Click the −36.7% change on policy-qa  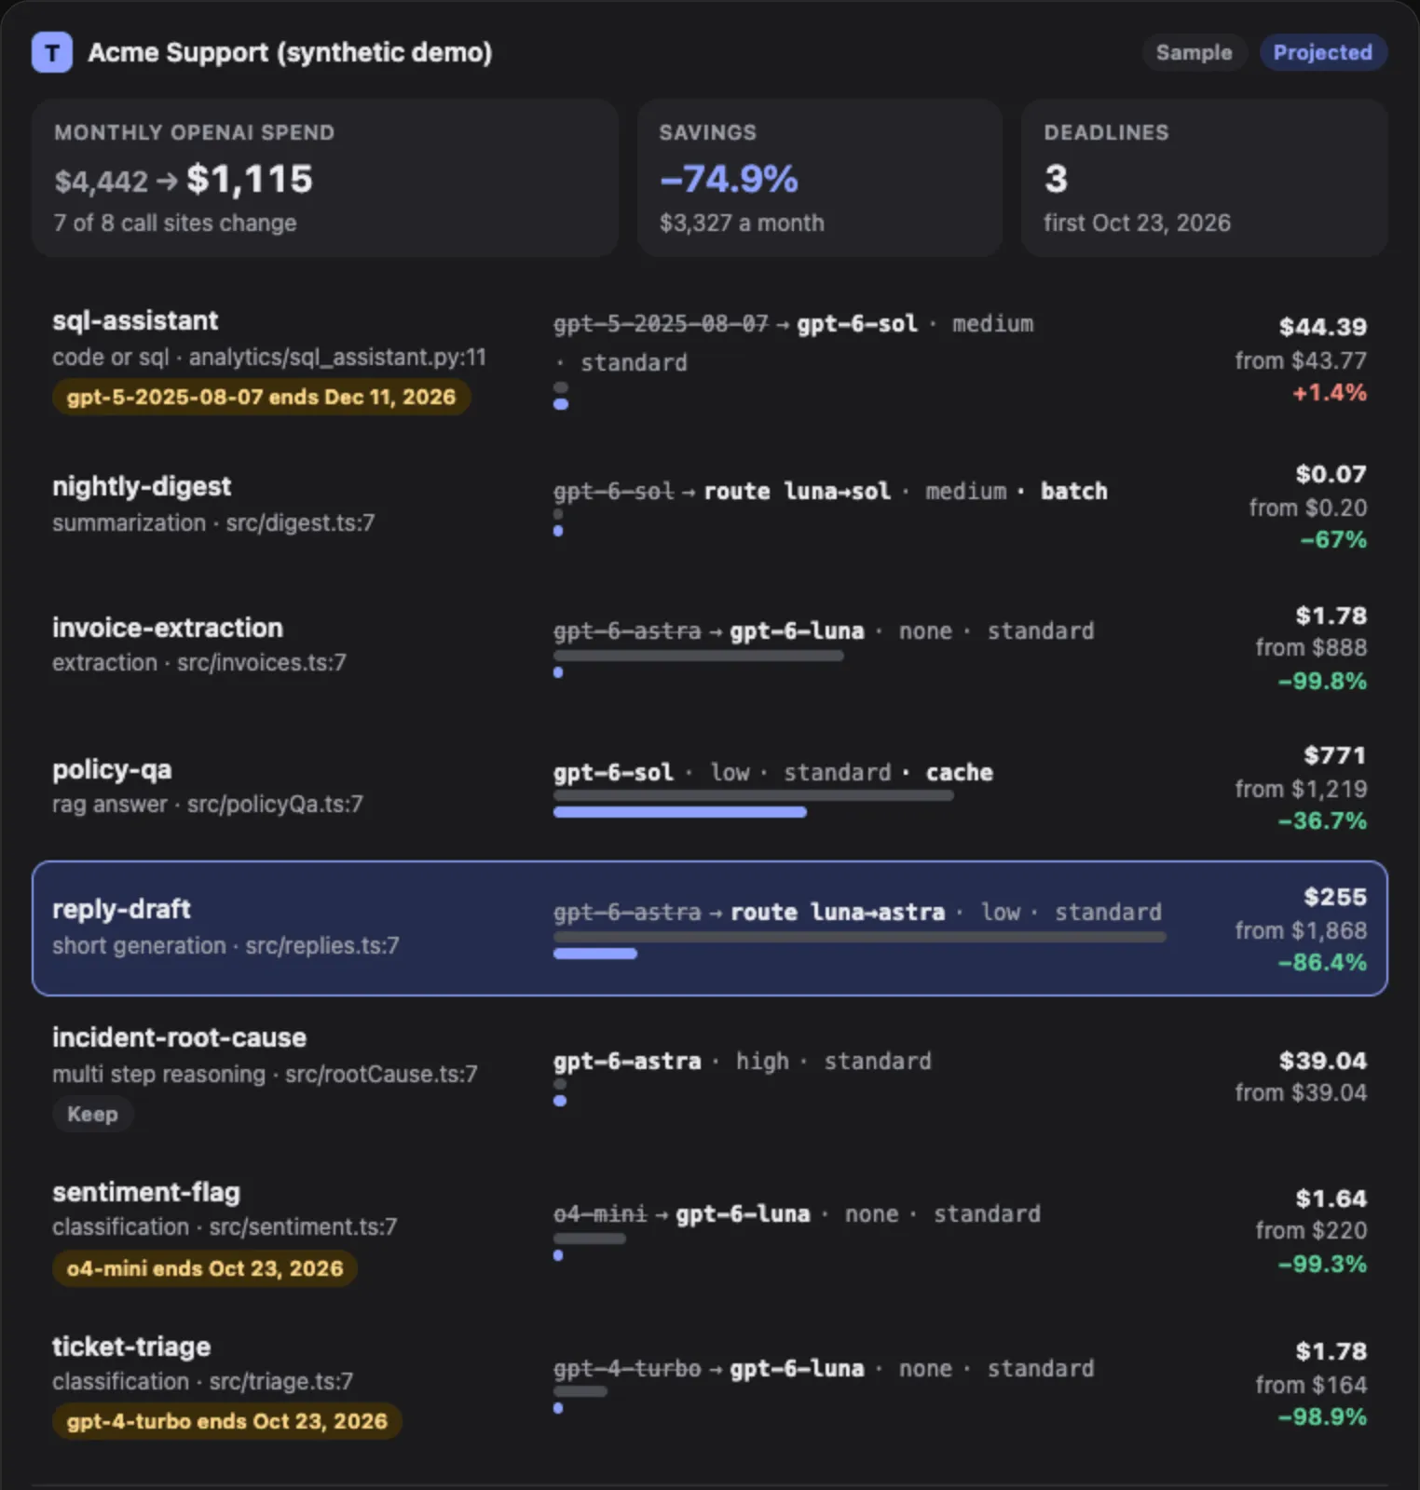point(1322,821)
